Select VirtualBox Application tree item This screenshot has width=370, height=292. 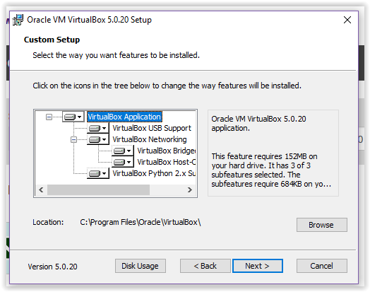coord(124,117)
